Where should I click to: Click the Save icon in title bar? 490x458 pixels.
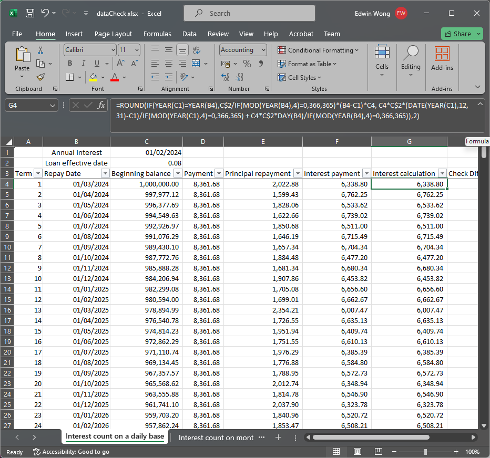coord(30,13)
